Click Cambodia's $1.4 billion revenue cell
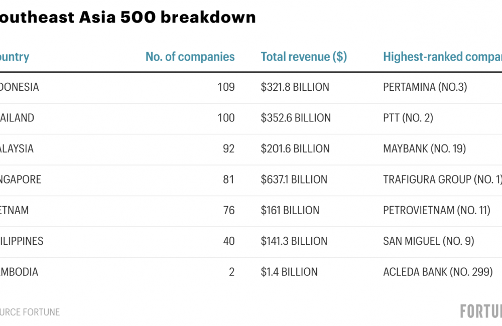This screenshot has width=502, height=326. (x=289, y=272)
